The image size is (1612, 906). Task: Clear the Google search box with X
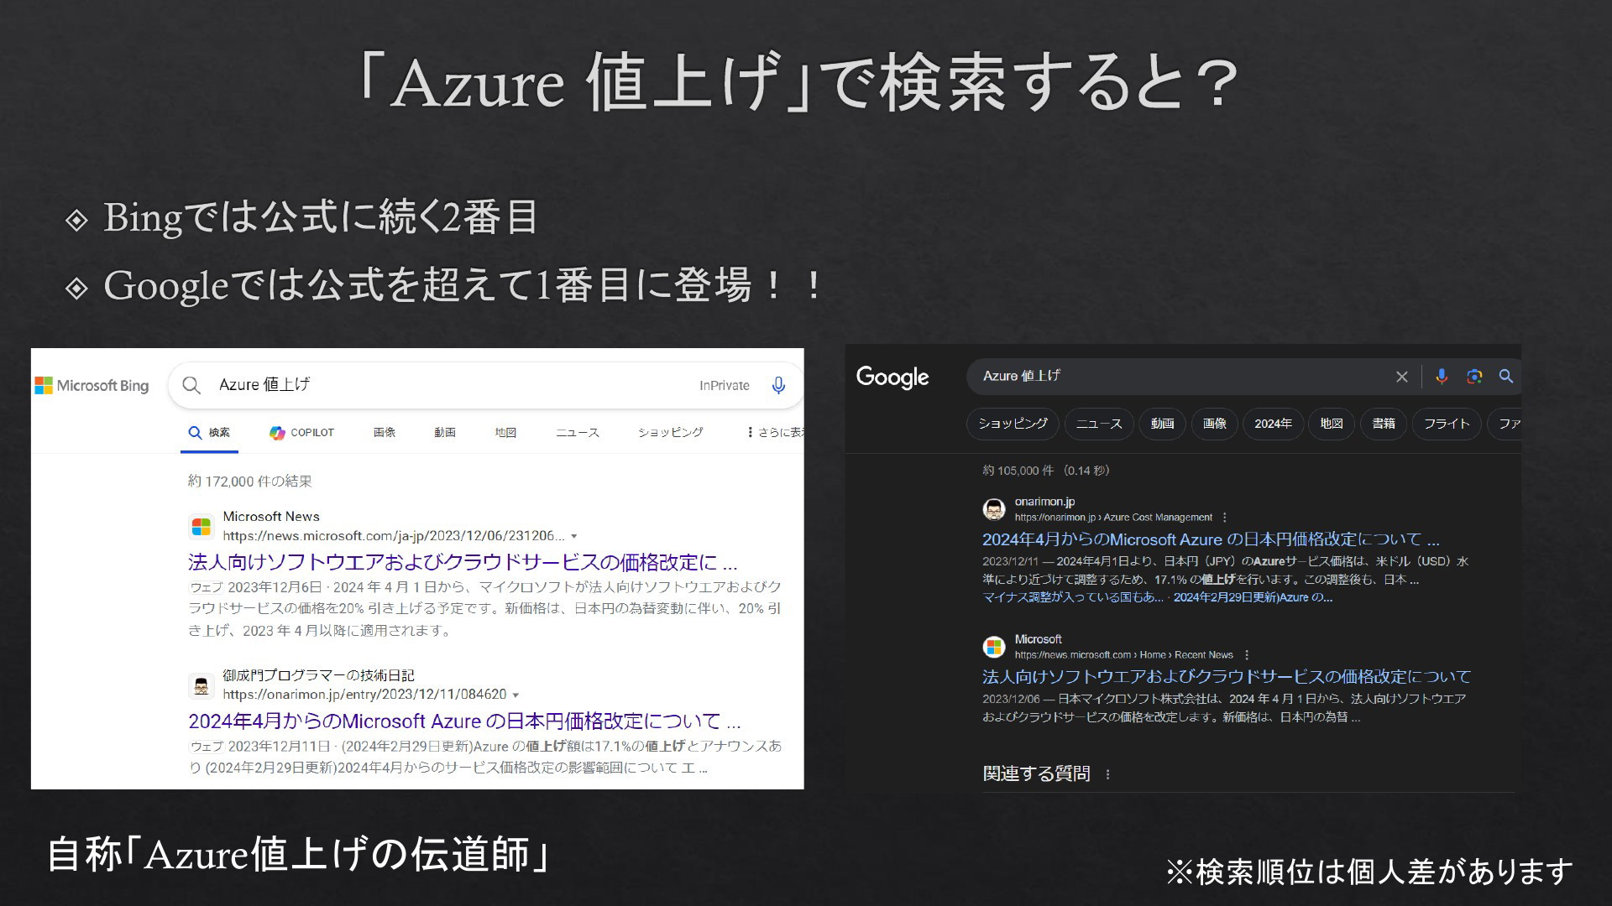pos(1401,377)
